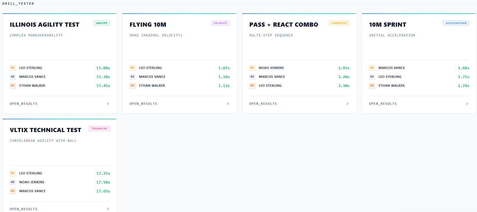Click the ACCELERATION category tag
477x212 pixels.
[x=456, y=23]
